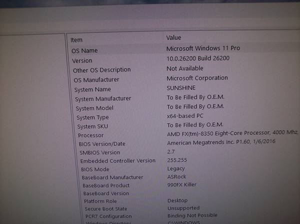Select the SMBIOS Version entry

99,153
